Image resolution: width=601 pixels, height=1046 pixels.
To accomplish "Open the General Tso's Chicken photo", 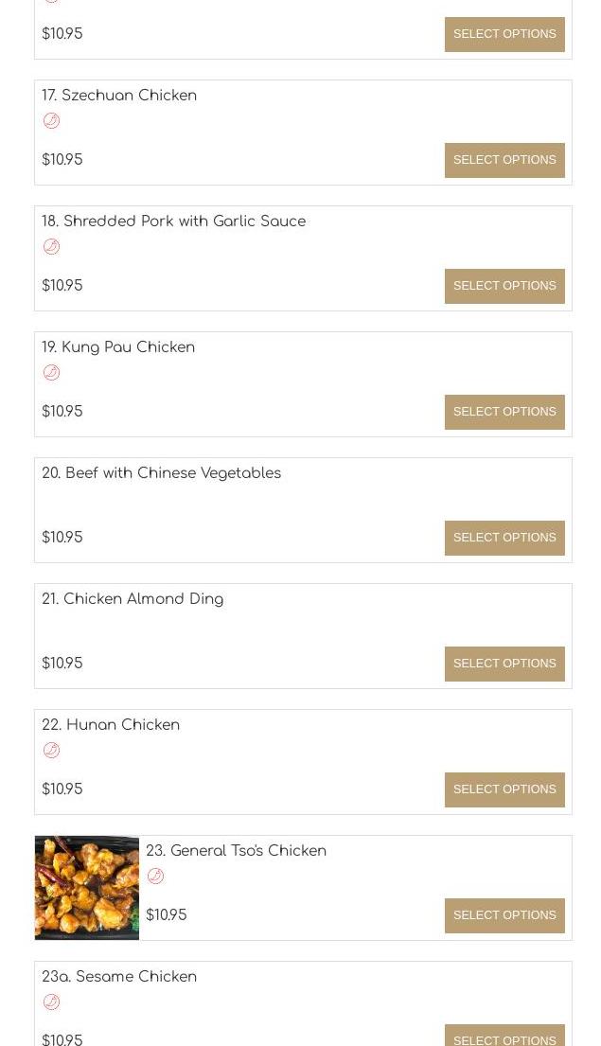I will 87,888.
